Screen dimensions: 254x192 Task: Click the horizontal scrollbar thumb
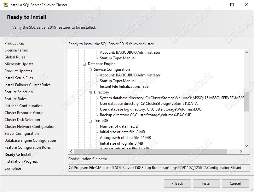(150, 152)
